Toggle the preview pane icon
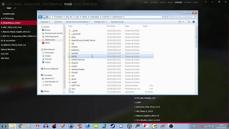The height and width of the screenshot is (129, 229). [x=188, y=22]
